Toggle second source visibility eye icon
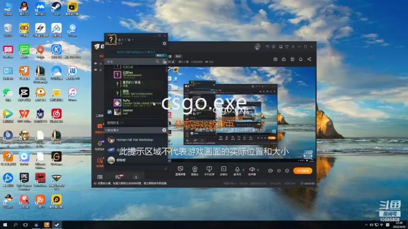Image resolution: width=408 pixels, height=229 pixels. point(95,70)
